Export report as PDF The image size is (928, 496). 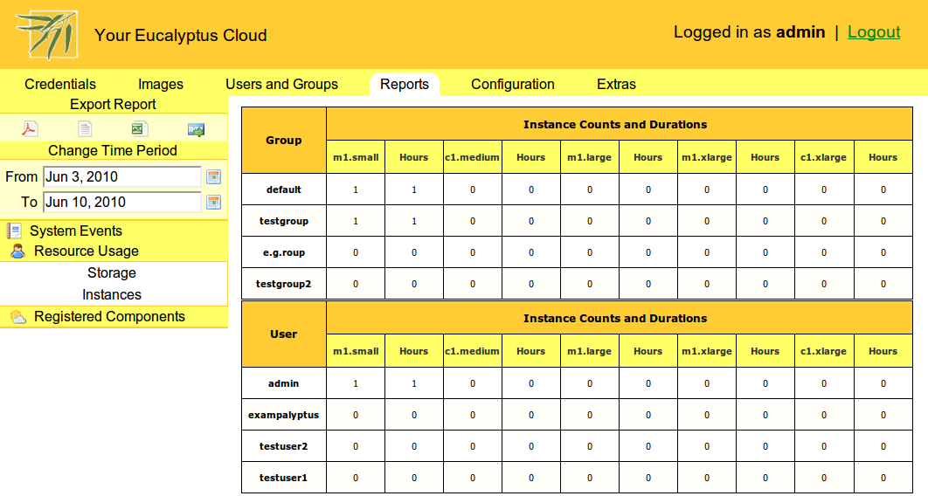click(x=30, y=128)
